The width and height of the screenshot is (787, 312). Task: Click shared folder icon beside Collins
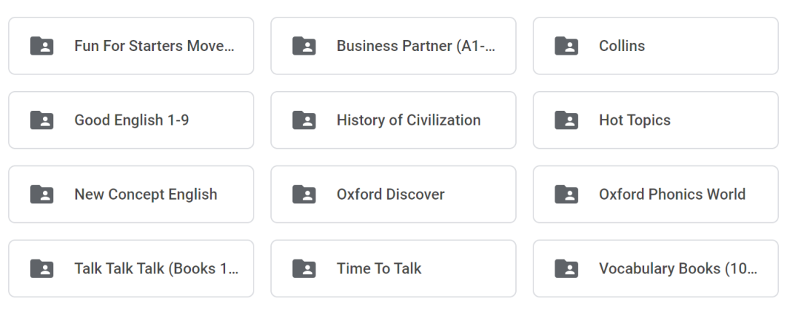coord(566,46)
